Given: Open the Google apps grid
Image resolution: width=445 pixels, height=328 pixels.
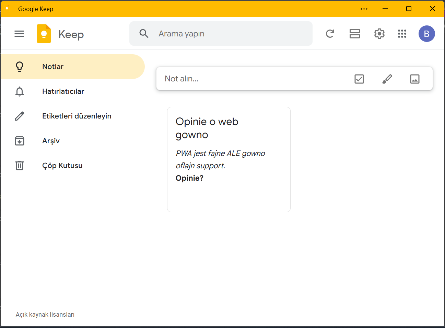Looking at the screenshot, I should click(x=402, y=34).
